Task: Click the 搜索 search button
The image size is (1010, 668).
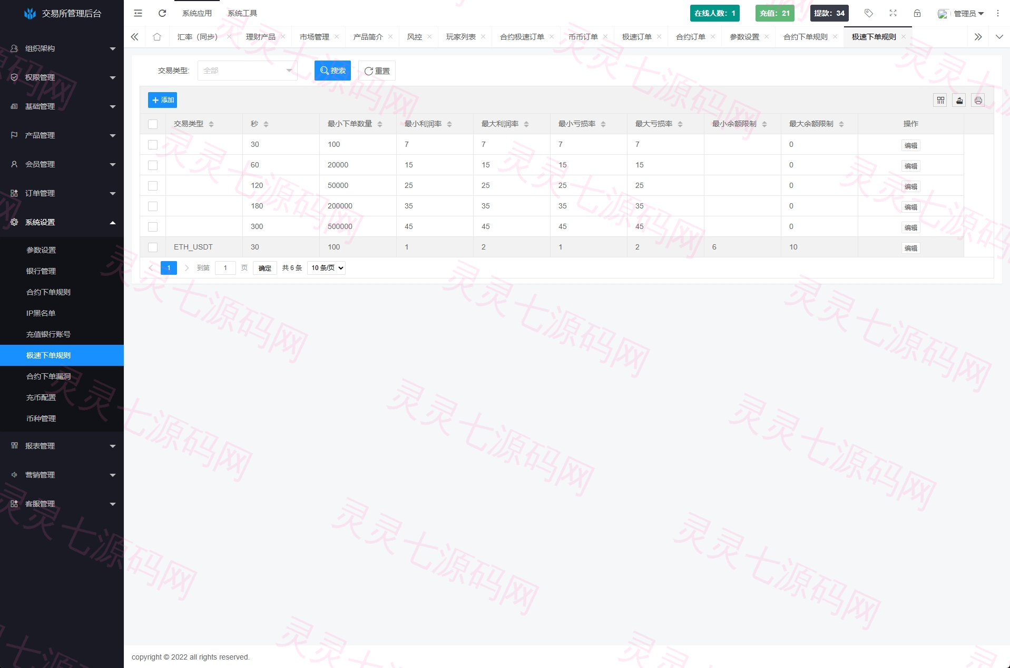Action: tap(332, 71)
